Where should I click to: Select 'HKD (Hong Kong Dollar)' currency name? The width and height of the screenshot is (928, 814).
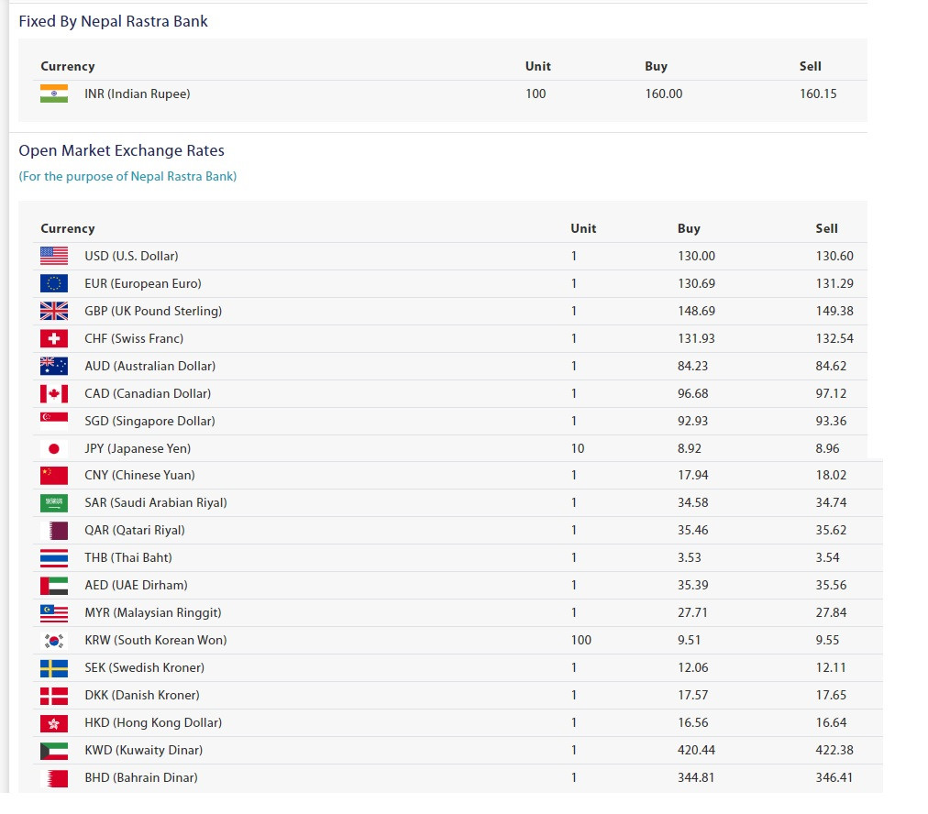pyautogui.click(x=153, y=723)
